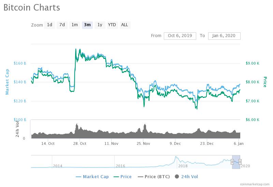Screen dimensions: 273x187
Task: Toggle Price (BTC) legend item
Action: (154, 176)
